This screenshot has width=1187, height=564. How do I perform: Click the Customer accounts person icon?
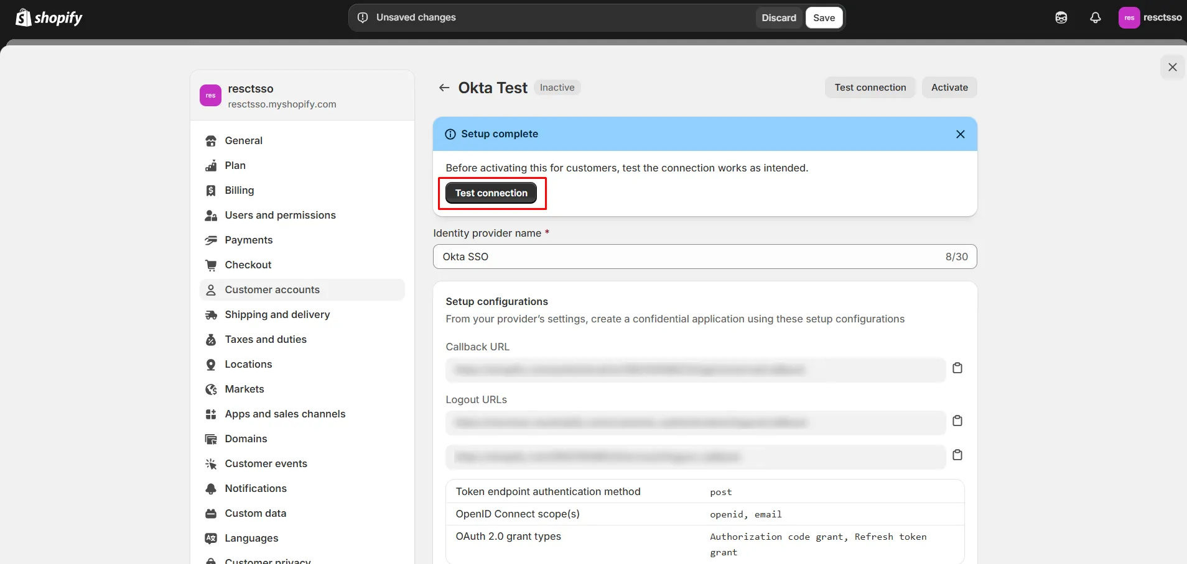coord(211,290)
